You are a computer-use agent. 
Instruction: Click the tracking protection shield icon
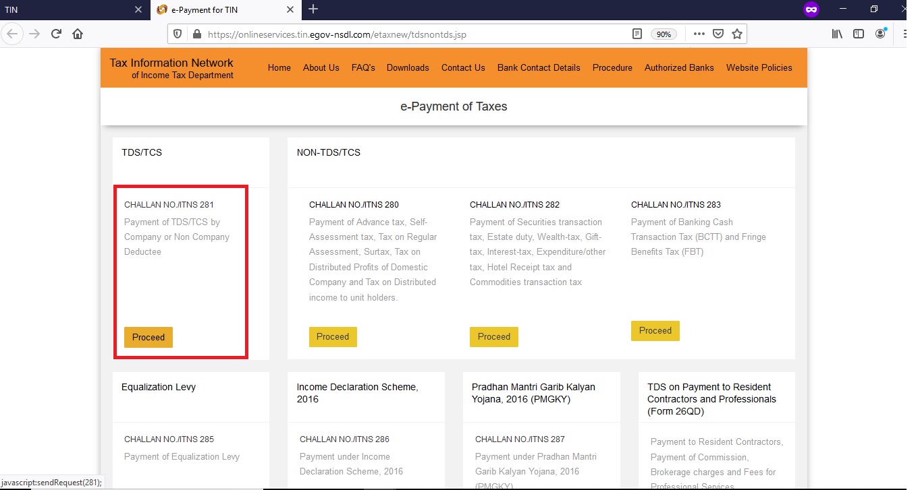tap(178, 34)
